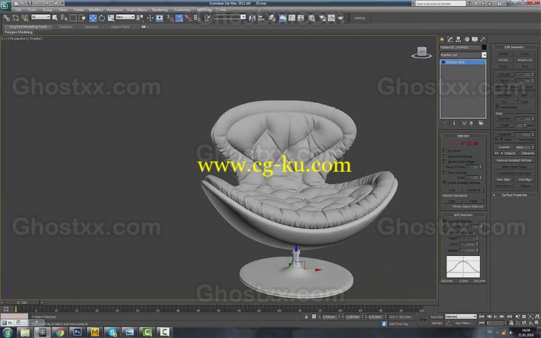This screenshot has height=338, width=541.
Task: Click the Grid Align button
Action: pyautogui.click(x=525, y=179)
